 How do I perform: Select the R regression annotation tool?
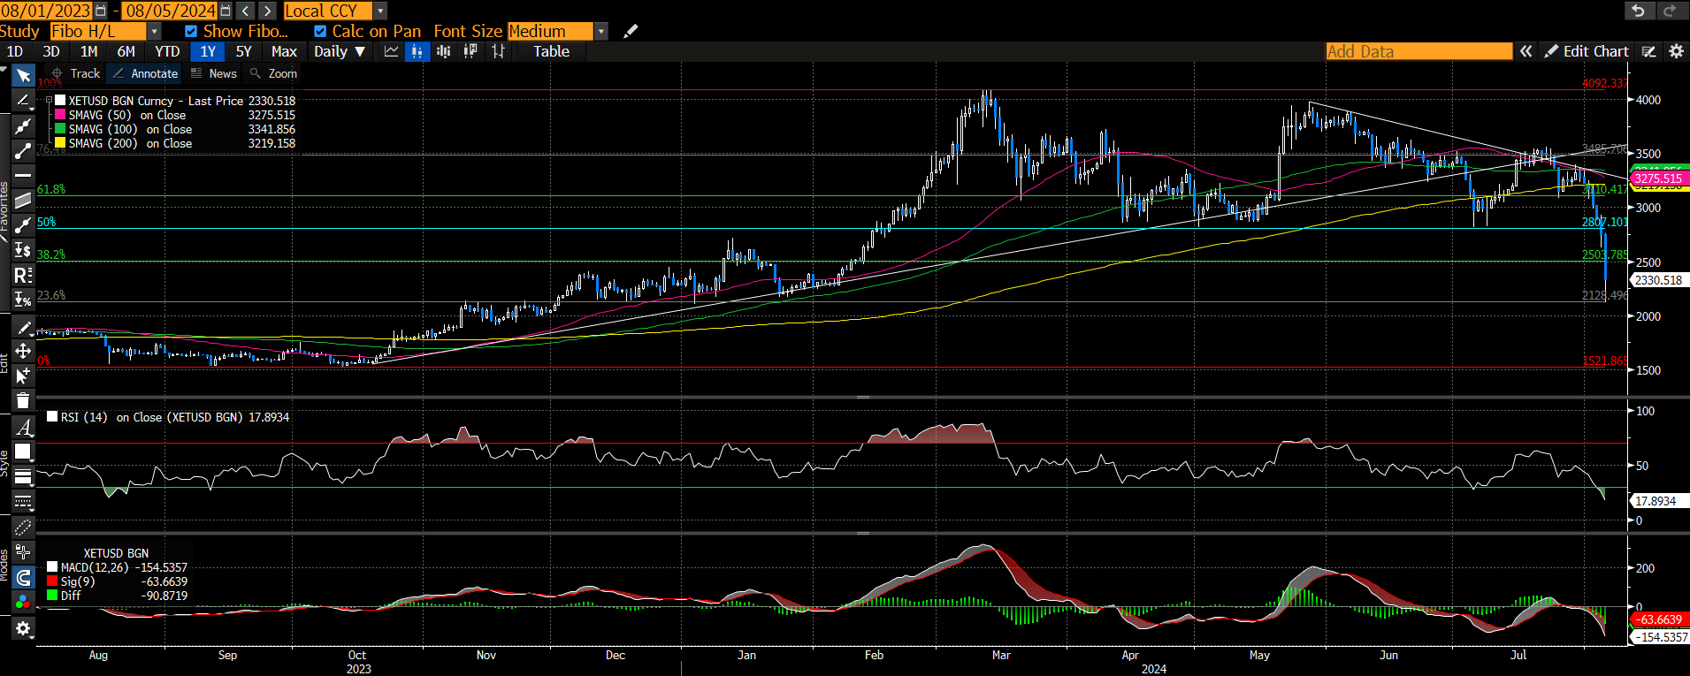click(23, 275)
